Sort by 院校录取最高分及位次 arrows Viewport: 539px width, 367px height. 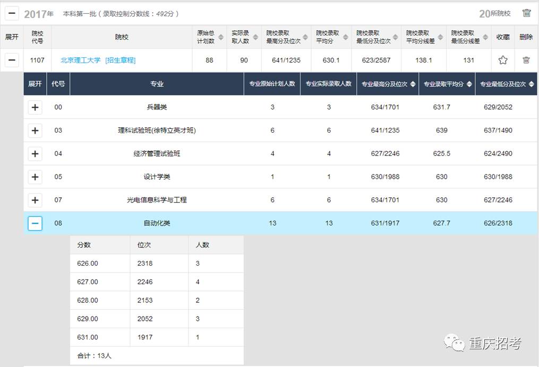[305, 37]
